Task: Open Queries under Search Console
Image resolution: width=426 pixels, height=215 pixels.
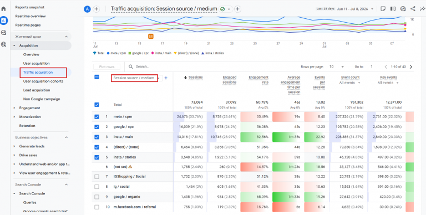Action: [29, 202]
